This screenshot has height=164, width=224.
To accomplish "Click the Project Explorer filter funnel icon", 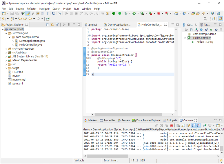I will pos(57,25).
